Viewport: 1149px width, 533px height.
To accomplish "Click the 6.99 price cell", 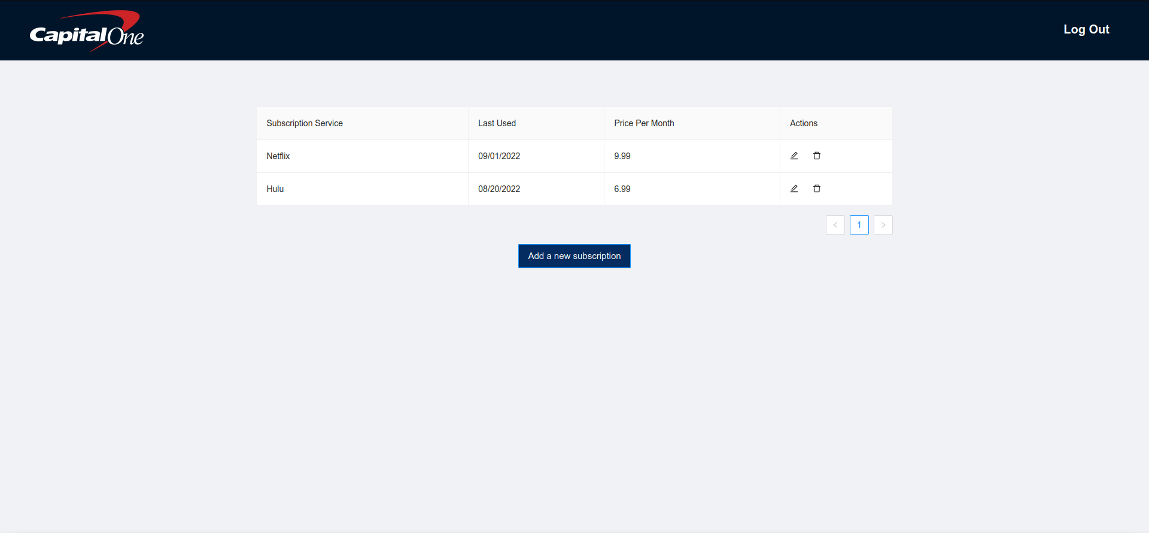I will coord(692,189).
